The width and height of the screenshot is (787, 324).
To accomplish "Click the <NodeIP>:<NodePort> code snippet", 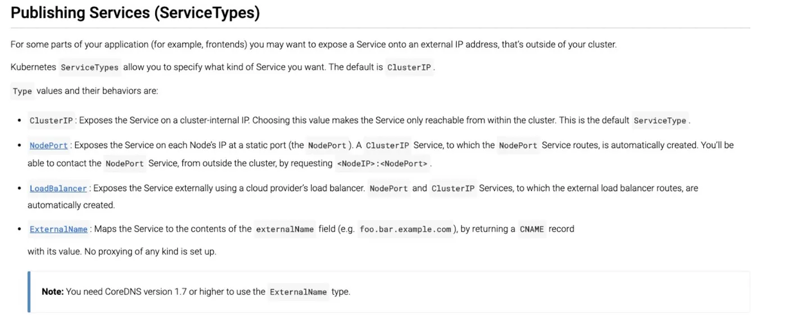I will [x=382, y=163].
